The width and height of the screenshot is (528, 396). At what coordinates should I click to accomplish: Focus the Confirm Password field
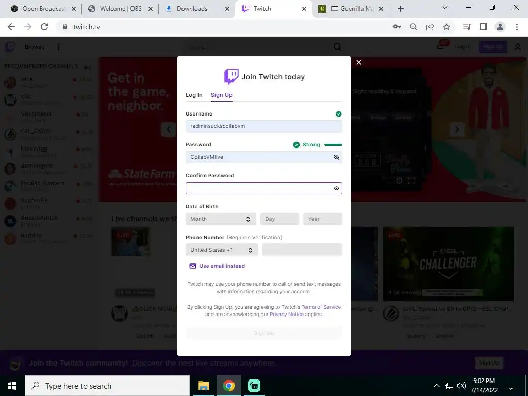pyautogui.click(x=263, y=188)
